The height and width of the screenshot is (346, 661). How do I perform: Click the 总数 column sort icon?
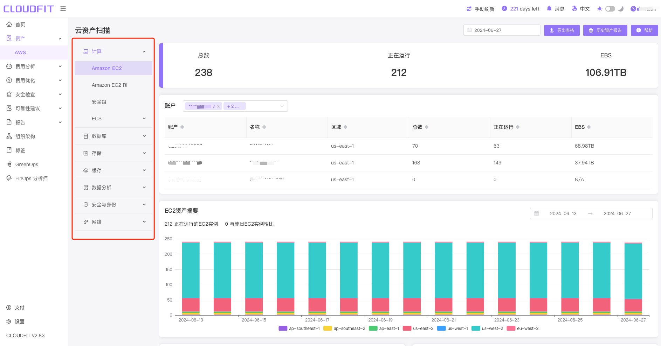[x=427, y=127]
